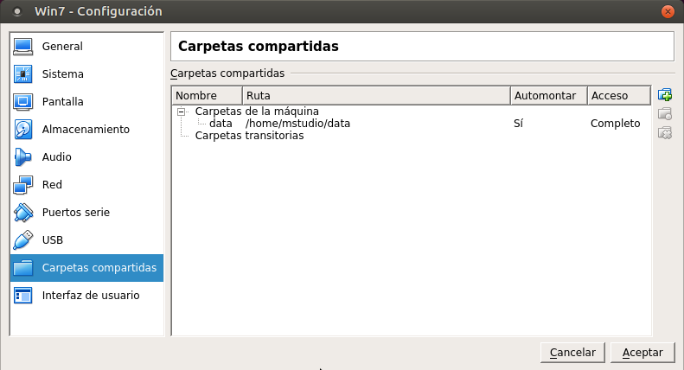This screenshot has height=370, width=684.
Task: Click the Acceso column header
Action: tap(619, 96)
